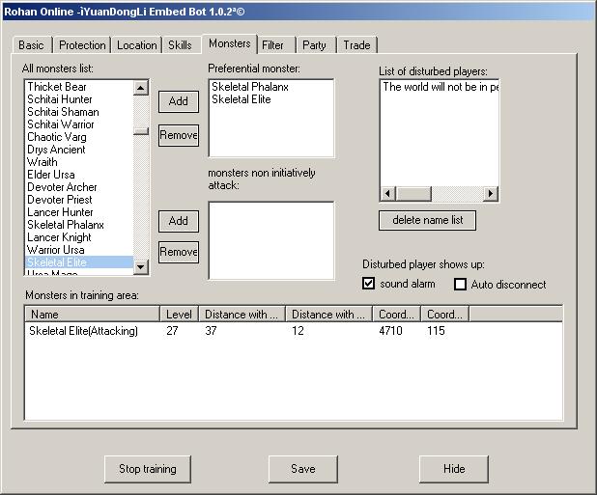The width and height of the screenshot is (597, 495).
Task: Select the Monsters tab
Action: (230, 43)
